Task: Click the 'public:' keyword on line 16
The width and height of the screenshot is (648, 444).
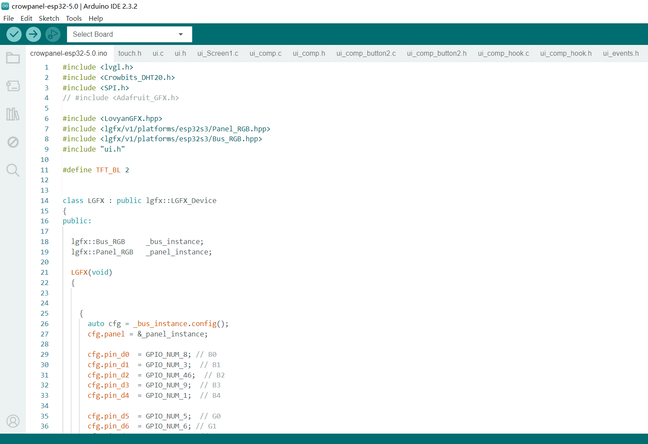Action: [77, 221]
